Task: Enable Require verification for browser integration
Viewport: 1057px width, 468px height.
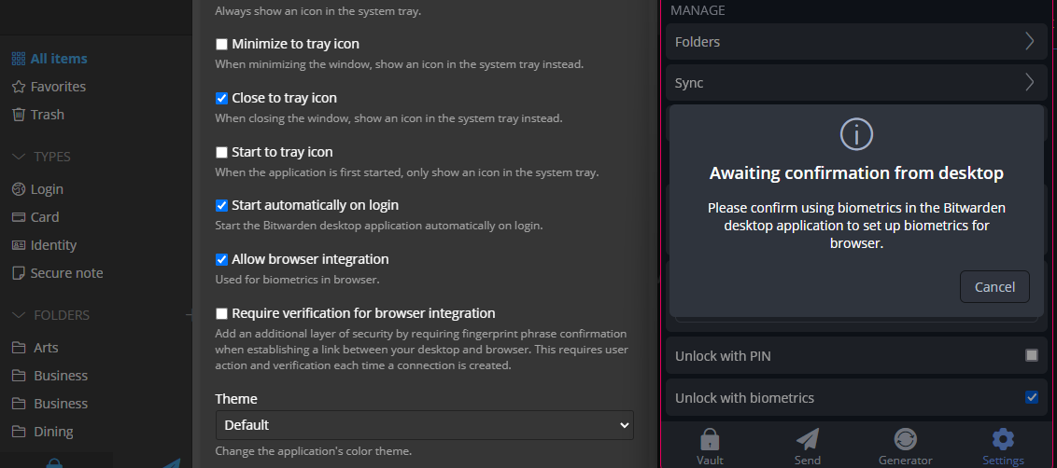Action: click(x=221, y=313)
